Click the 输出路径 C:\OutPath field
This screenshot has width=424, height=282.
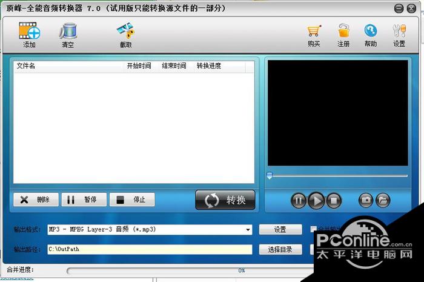[x=150, y=249]
